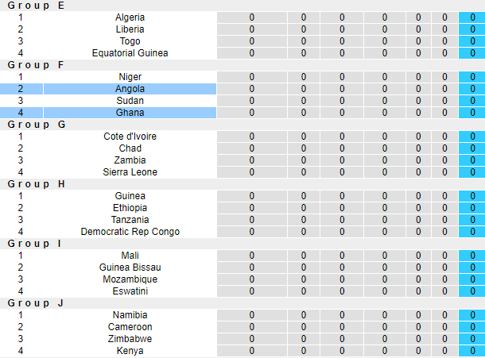Open the Zimbabwe team link

pos(130,339)
